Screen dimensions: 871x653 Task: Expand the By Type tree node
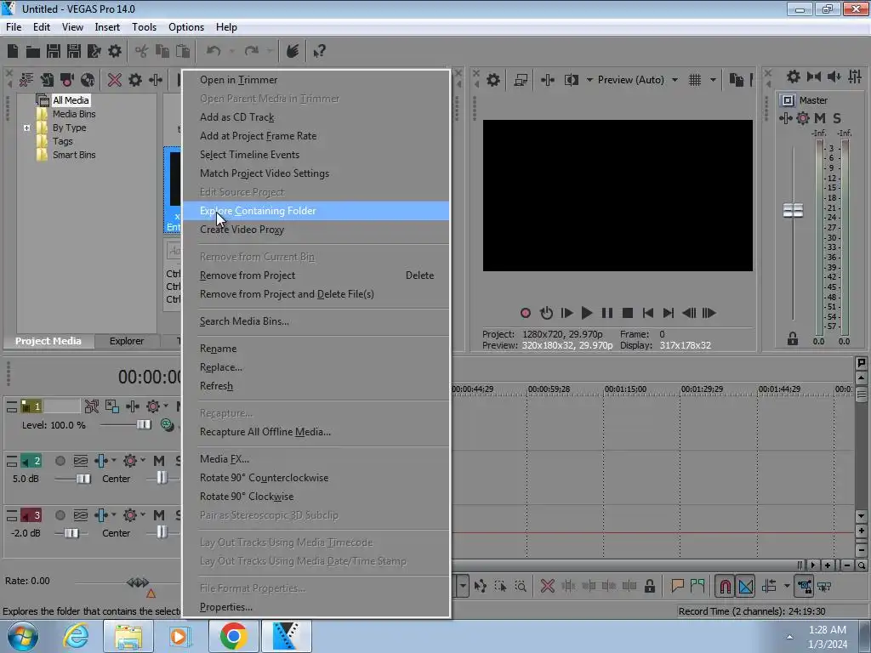tap(26, 128)
